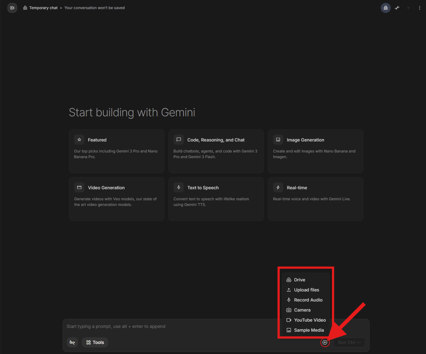
Task: Pick YouTube Video from the menu
Action: coord(310,320)
